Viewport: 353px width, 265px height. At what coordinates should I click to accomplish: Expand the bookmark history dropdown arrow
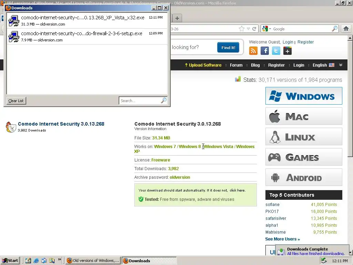pyautogui.click(x=248, y=29)
